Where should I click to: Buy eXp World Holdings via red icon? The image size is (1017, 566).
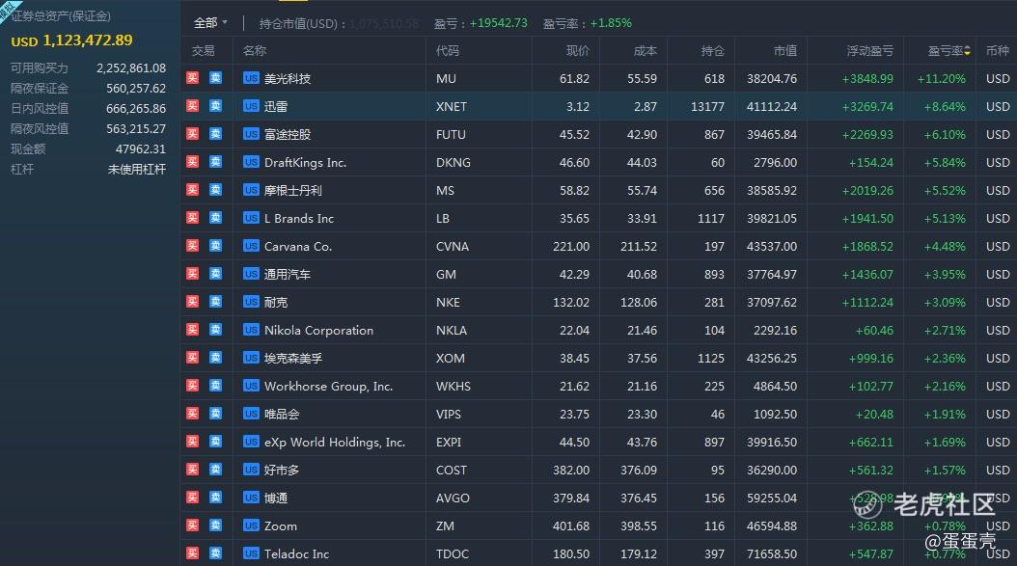(193, 442)
